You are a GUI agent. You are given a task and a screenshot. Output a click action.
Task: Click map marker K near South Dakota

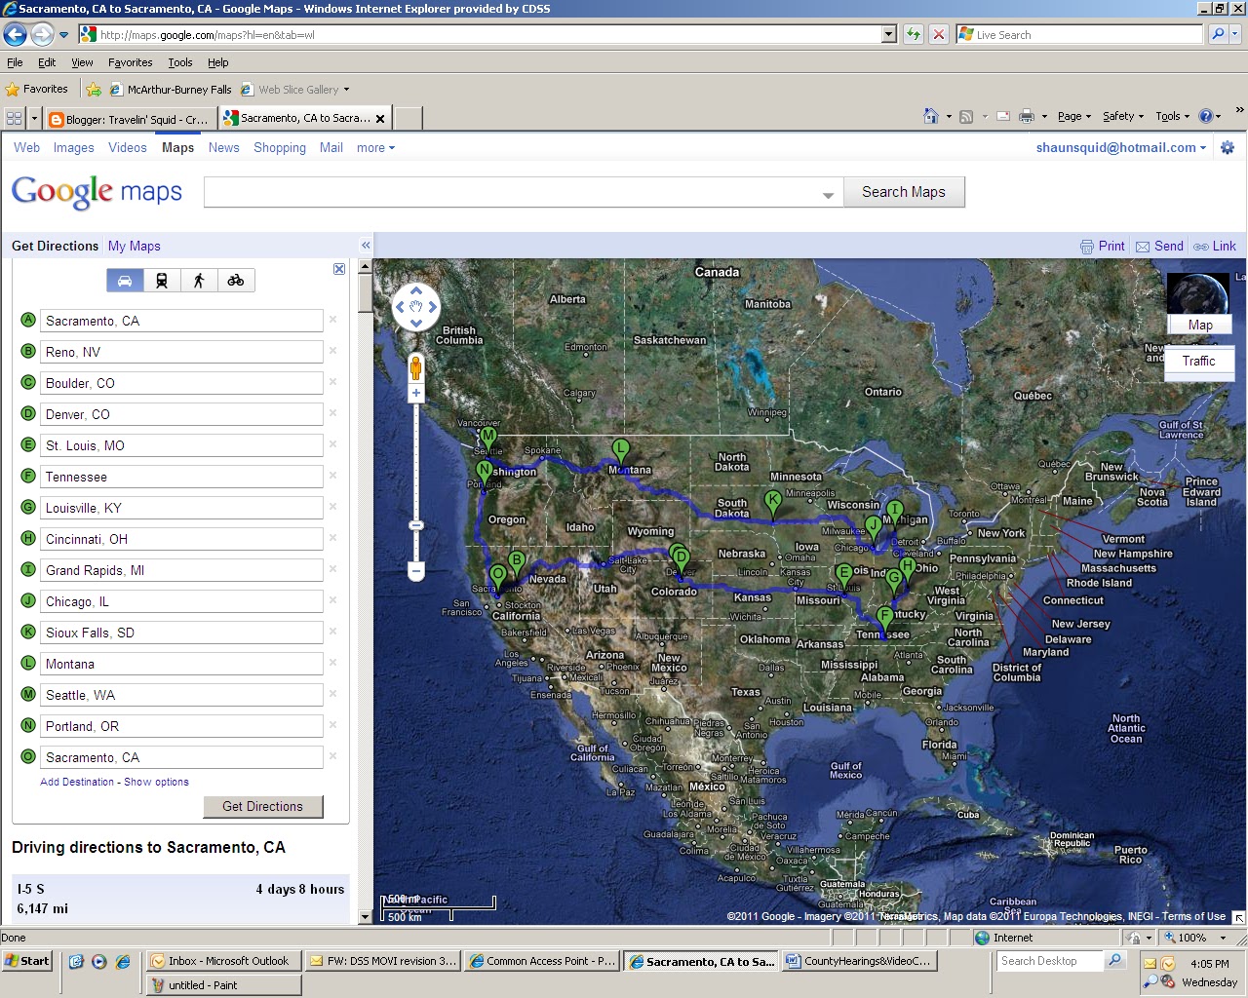tap(773, 501)
